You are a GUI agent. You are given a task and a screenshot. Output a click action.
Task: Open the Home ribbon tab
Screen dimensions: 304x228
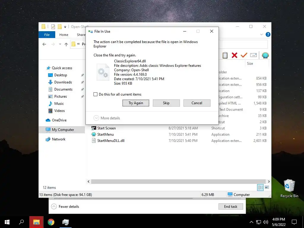pyautogui.click(x=64, y=35)
